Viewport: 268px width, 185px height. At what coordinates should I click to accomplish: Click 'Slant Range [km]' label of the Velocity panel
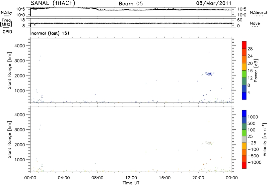[9, 139]
